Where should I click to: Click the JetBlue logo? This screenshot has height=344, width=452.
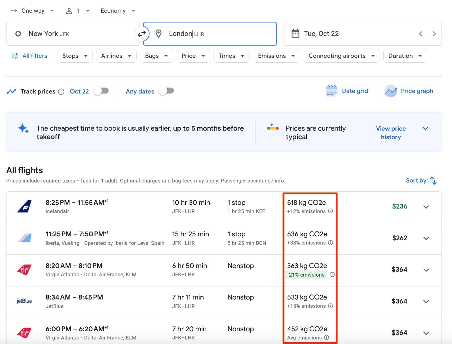coord(24,301)
